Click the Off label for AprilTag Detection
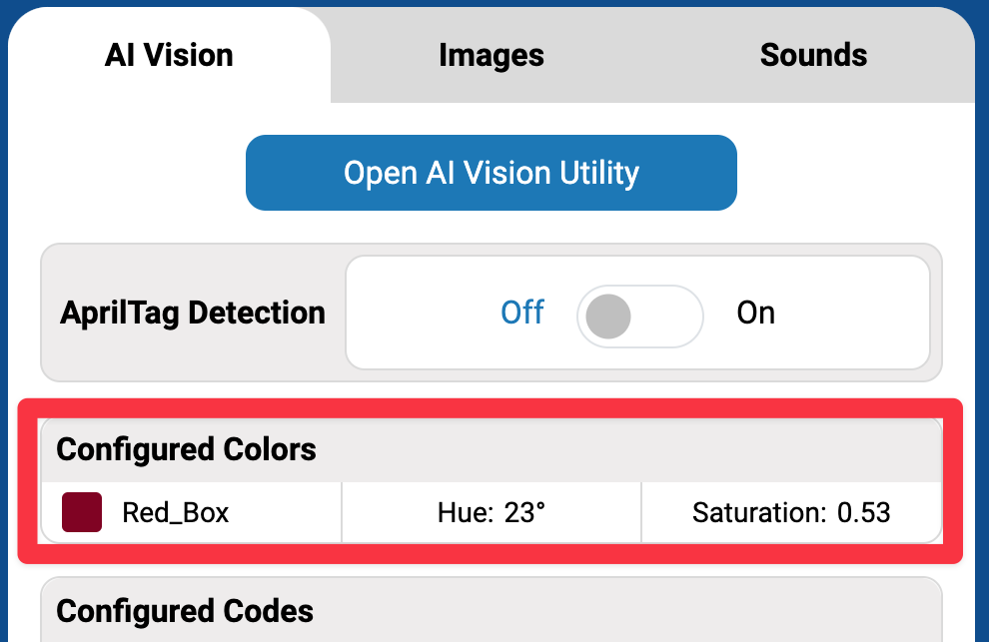The height and width of the screenshot is (642, 989). (x=521, y=313)
